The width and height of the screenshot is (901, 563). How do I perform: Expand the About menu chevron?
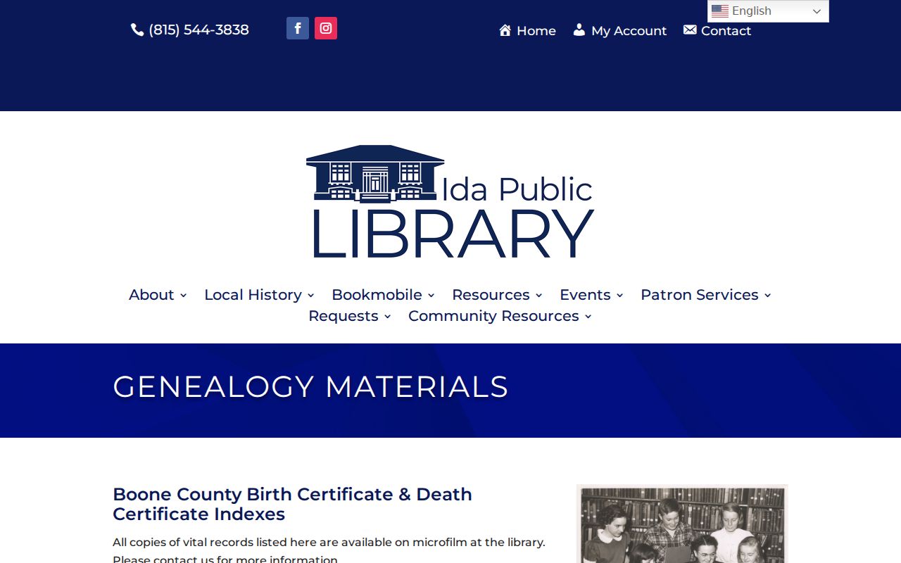pyautogui.click(x=183, y=296)
